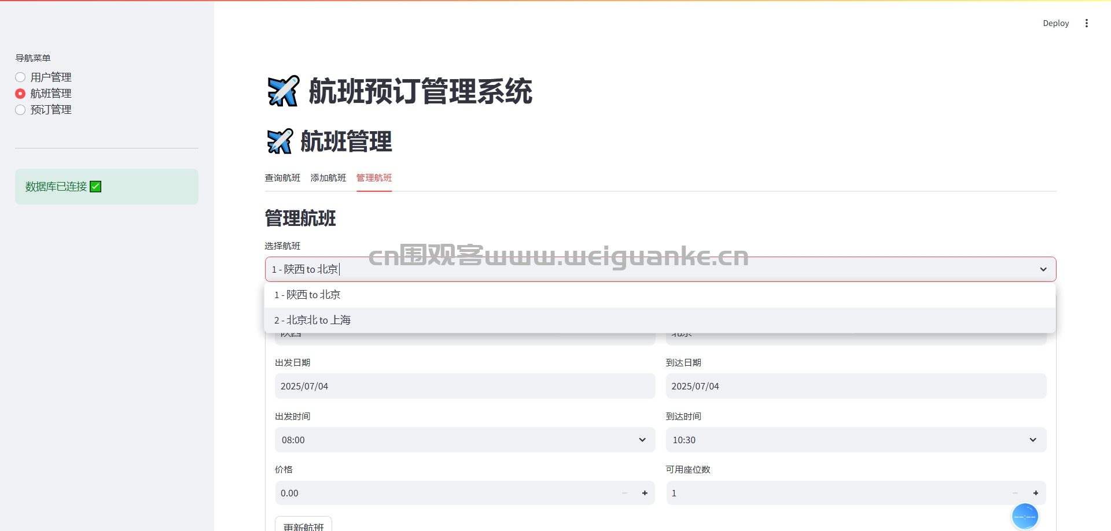
Task: Click the 到达日期 field label
Action: (683, 362)
